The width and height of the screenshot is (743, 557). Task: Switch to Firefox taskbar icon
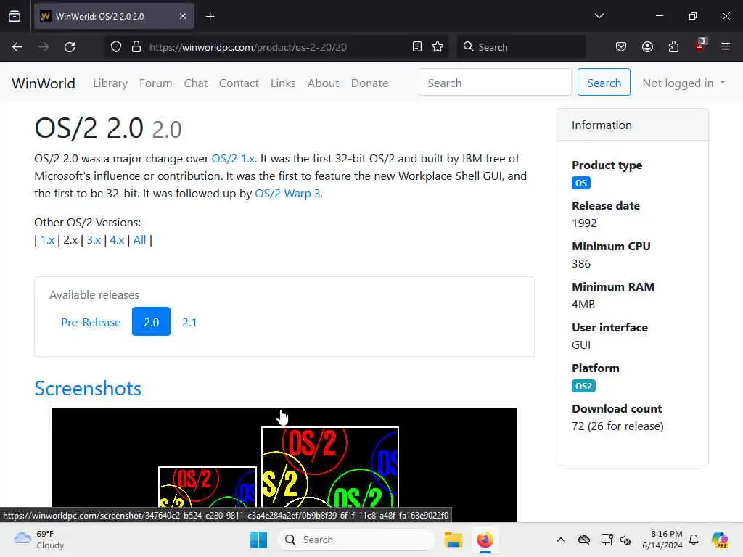tap(485, 540)
